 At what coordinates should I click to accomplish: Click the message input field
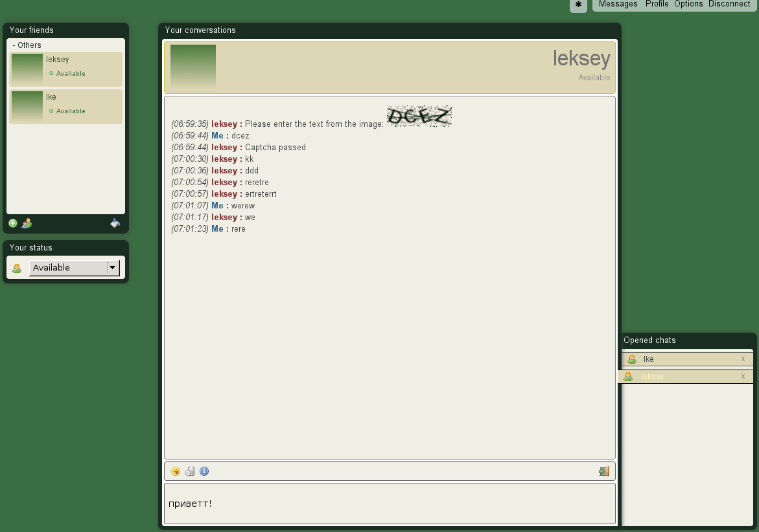coord(389,504)
